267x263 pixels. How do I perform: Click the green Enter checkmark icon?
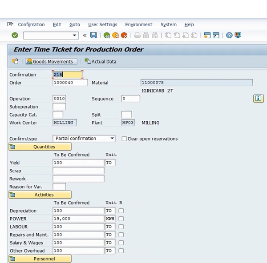click(15, 36)
